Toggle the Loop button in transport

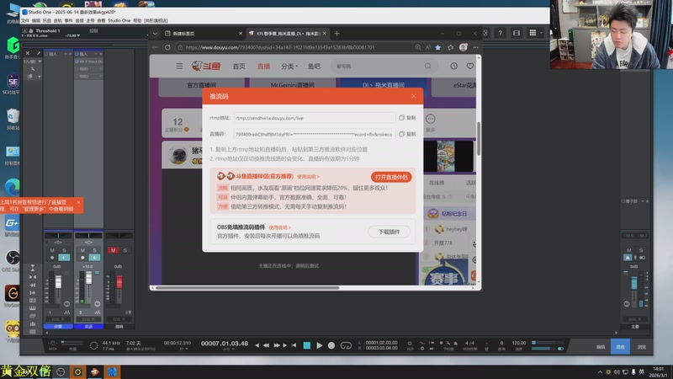pyautogui.click(x=346, y=345)
